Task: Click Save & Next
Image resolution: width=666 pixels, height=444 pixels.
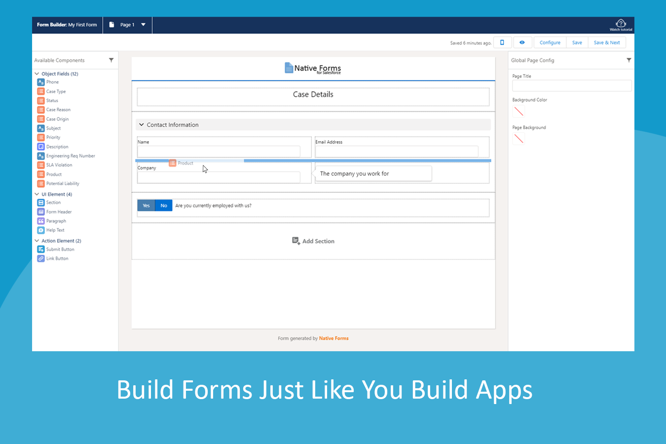Action: tap(607, 42)
